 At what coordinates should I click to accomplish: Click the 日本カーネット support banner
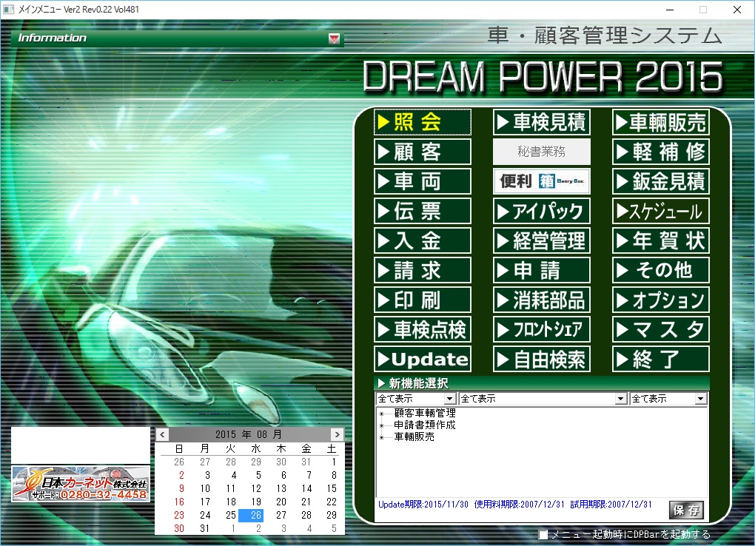pyautogui.click(x=81, y=484)
